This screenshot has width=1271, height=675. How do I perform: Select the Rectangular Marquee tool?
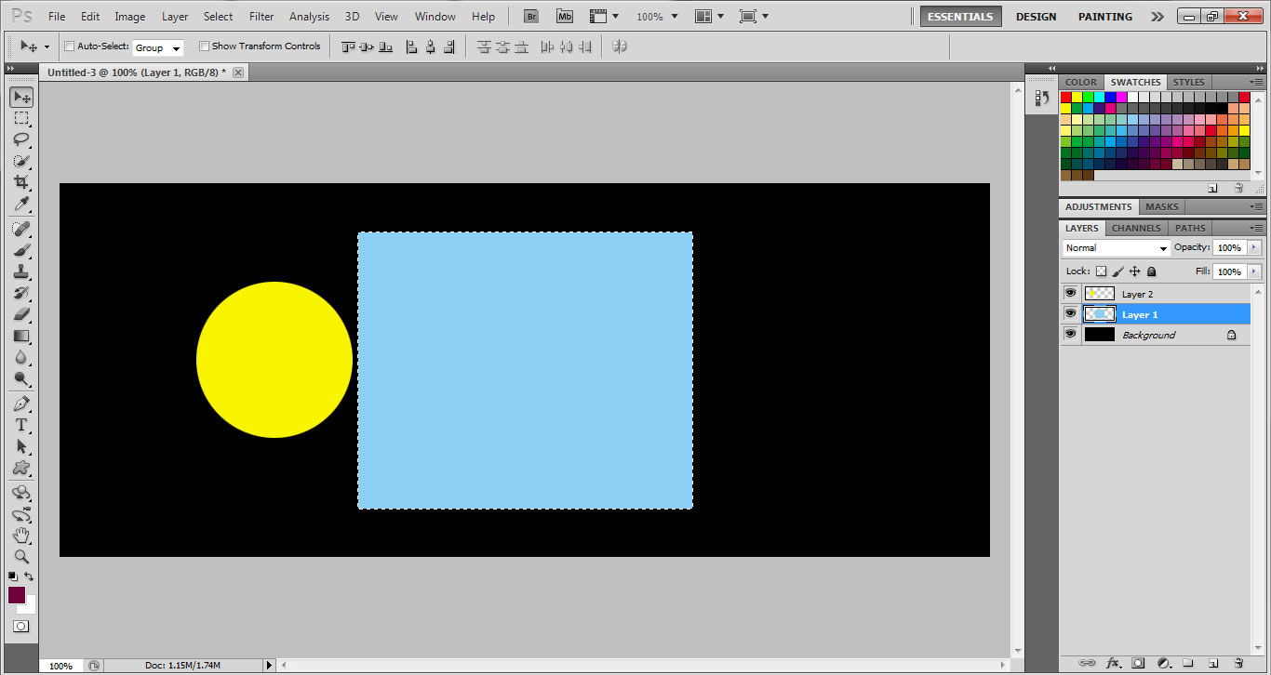pyautogui.click(x=21, y=118)
